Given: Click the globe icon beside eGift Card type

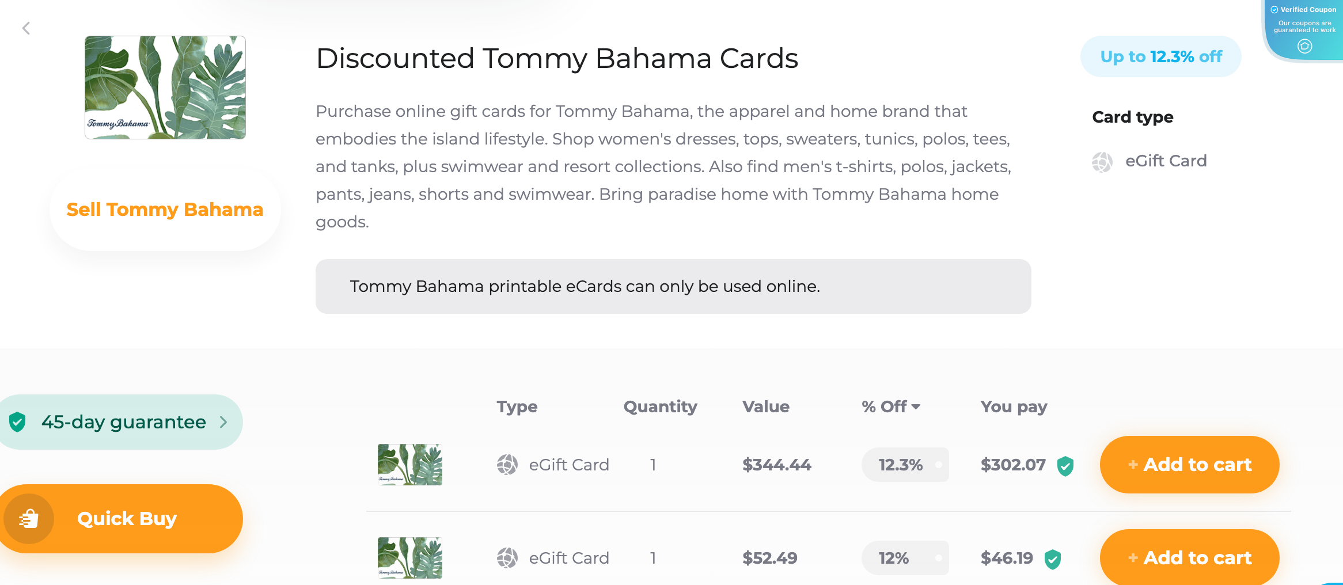Looking at the screenshot, I should click(x=1103, y=162).
